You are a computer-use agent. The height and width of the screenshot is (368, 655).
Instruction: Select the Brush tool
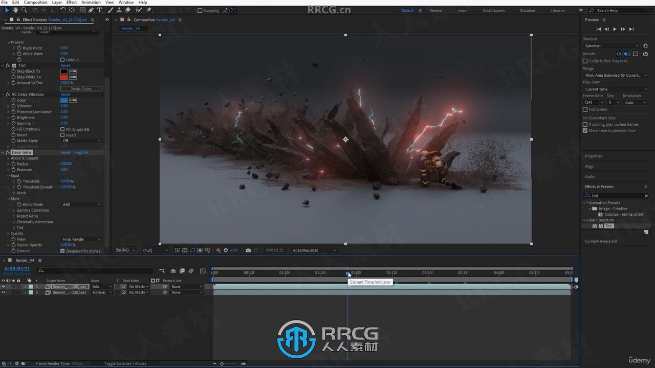(x=111, y=10)
